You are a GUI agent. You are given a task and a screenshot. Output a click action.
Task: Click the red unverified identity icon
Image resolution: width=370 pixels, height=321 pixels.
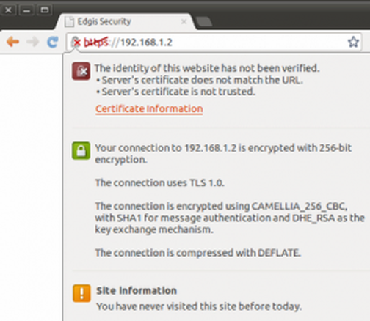[81, 71]
